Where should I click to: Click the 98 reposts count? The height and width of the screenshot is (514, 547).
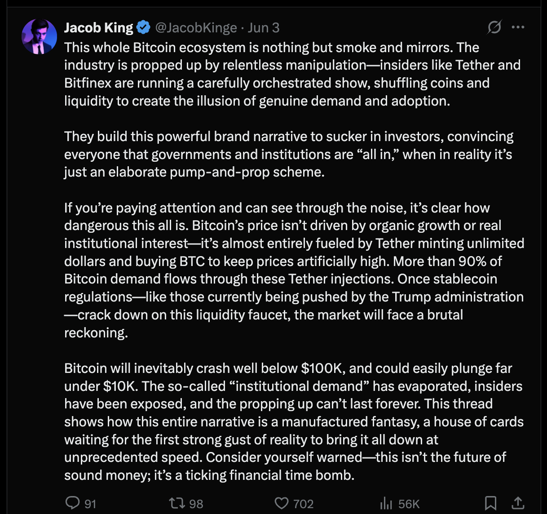(x=196, y=504)
